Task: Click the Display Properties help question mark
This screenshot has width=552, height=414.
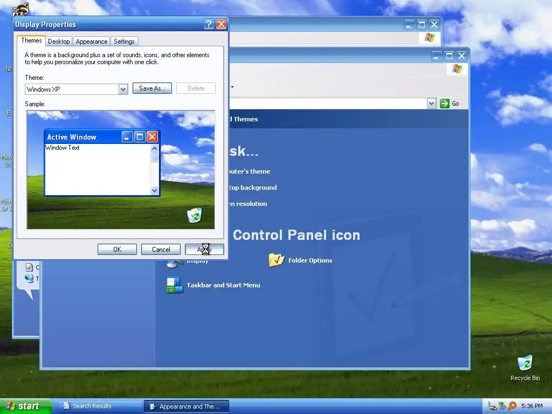Action: coord(209,24)
